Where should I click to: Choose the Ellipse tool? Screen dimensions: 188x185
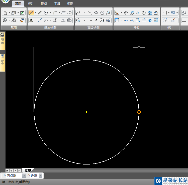click(96, 13)
